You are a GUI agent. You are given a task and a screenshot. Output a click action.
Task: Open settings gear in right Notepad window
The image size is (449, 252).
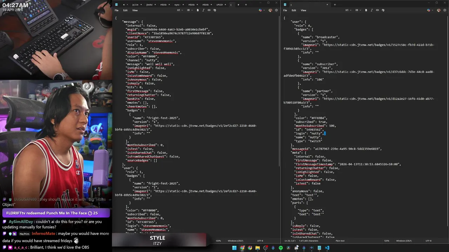(x=444, y=10)
